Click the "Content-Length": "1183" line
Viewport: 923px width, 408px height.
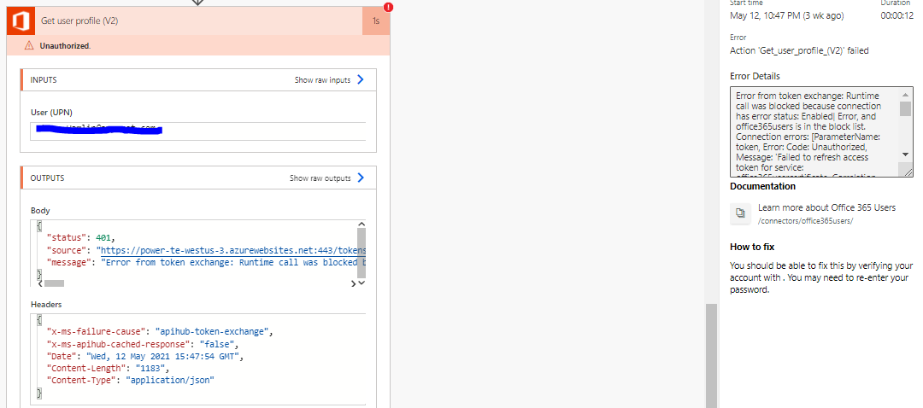tap(108, 369)
